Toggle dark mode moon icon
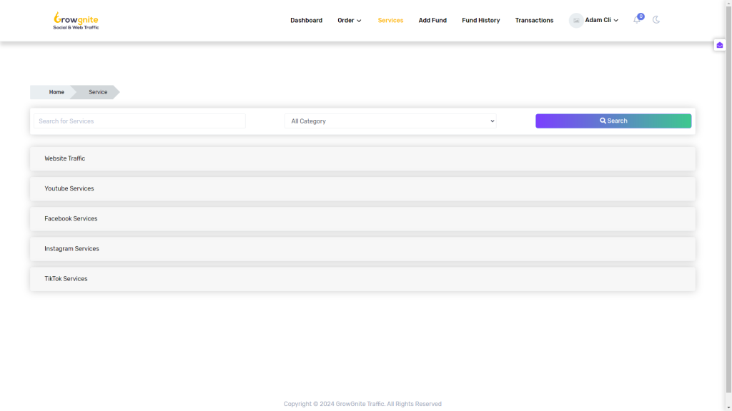 [x=656, y=20]
